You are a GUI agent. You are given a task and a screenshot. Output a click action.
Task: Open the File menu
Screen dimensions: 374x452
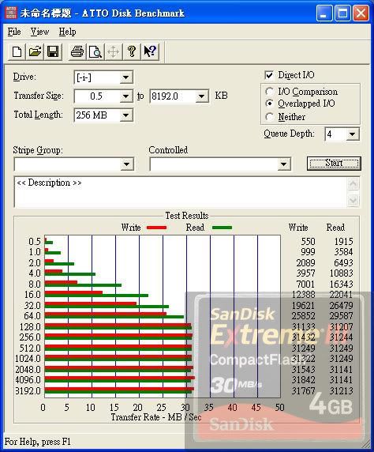point(14,32)
